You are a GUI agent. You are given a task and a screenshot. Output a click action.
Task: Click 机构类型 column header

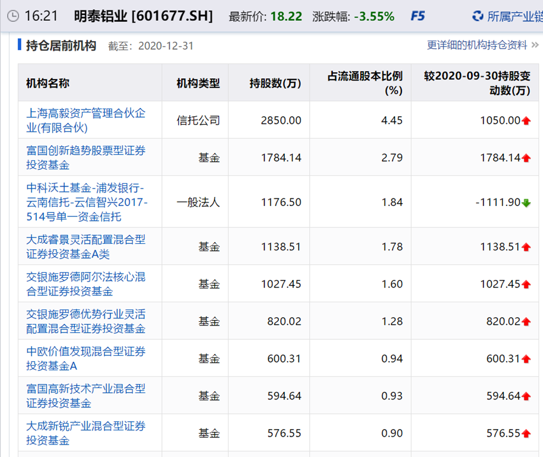[x=198, y=83]
